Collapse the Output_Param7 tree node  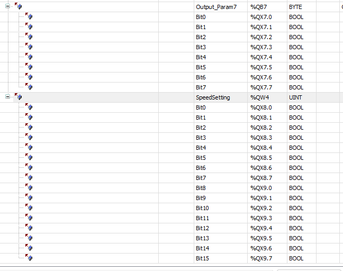tap(8, 7)
